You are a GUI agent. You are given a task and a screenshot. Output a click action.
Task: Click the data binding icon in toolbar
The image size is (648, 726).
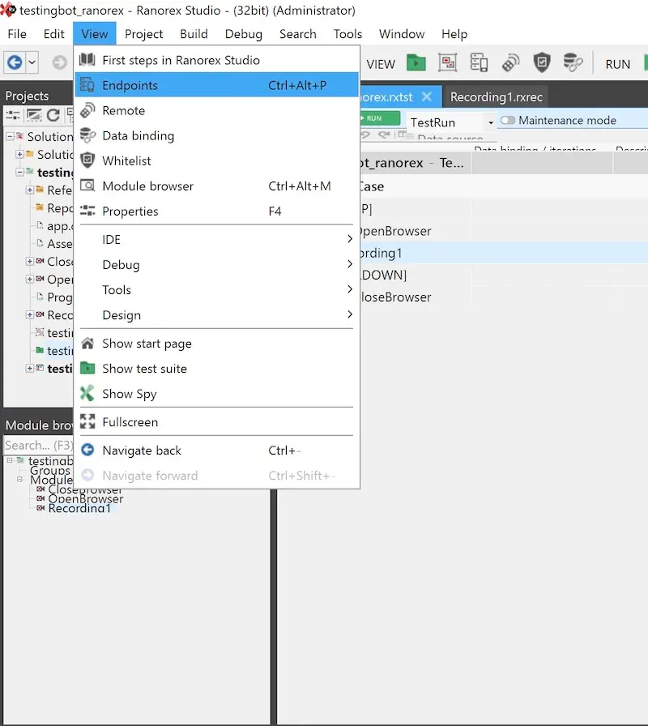(x=573, y=62)
